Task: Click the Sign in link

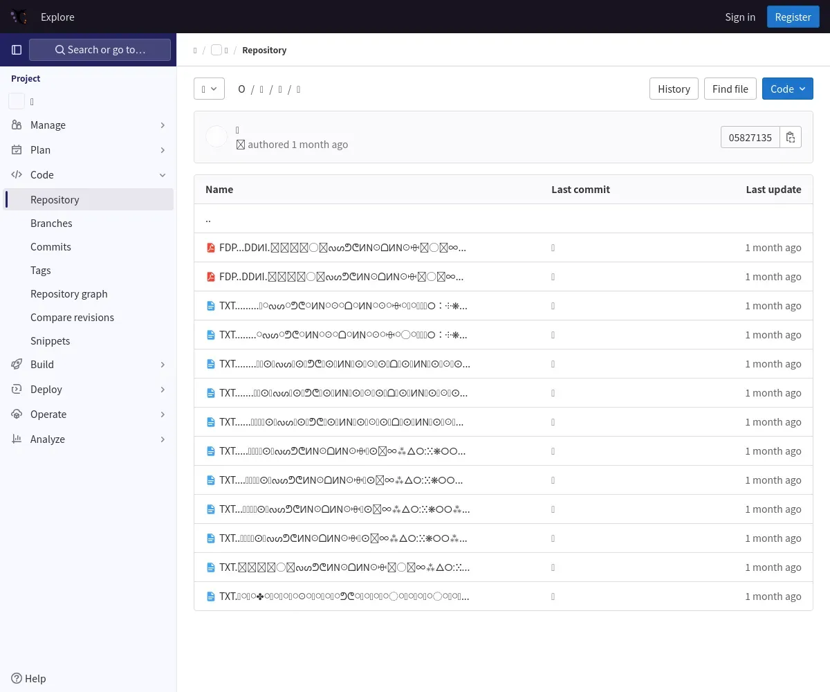Action: (740, 17)
